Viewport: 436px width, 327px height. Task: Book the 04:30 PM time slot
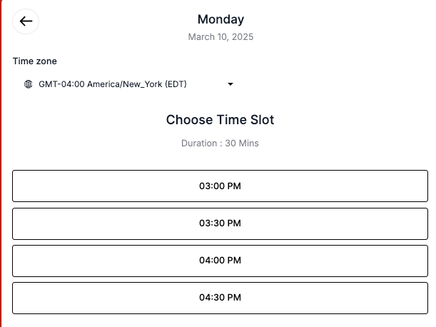[220, 298]
